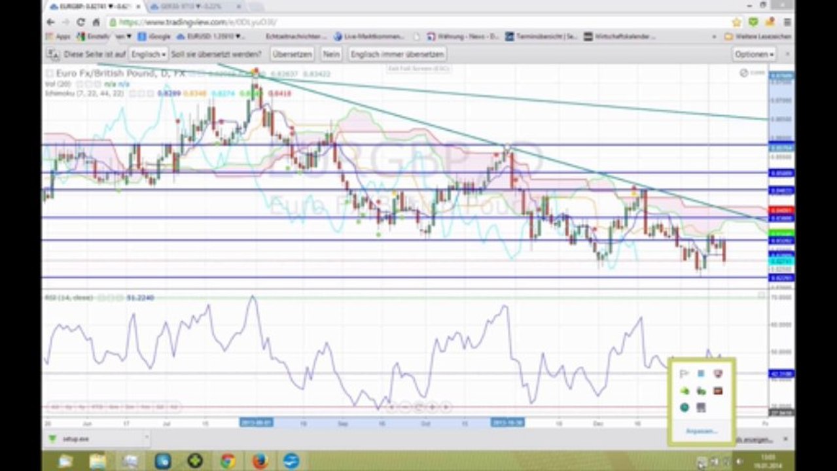The image size is (837, 471).
Task: Click the Ichimoku (7, 22, 44, 22) indicator label
Action: click(84, 94)
